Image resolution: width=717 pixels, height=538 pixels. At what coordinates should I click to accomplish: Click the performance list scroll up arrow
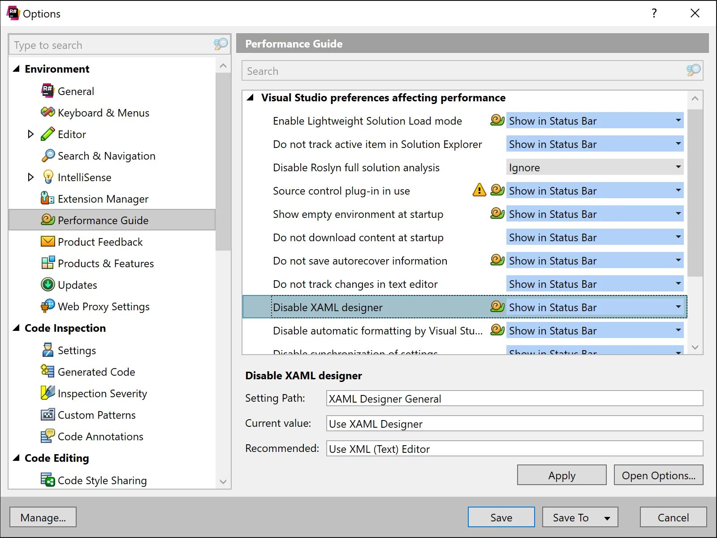[x=695, y=98]
